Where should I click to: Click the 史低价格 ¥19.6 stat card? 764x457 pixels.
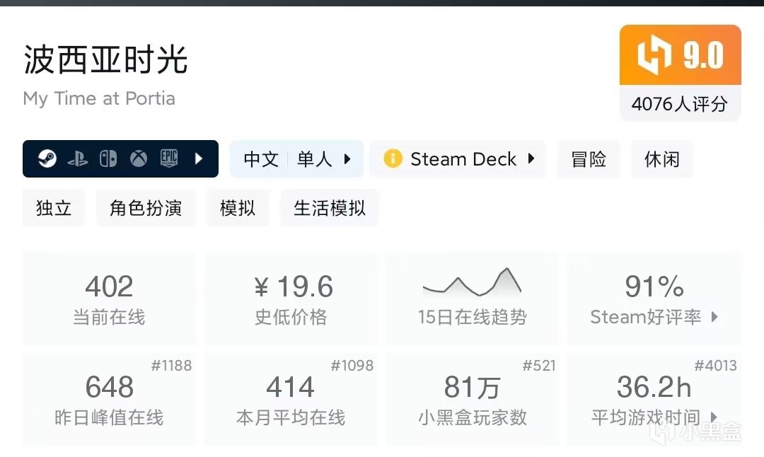(x=291, y=299)
